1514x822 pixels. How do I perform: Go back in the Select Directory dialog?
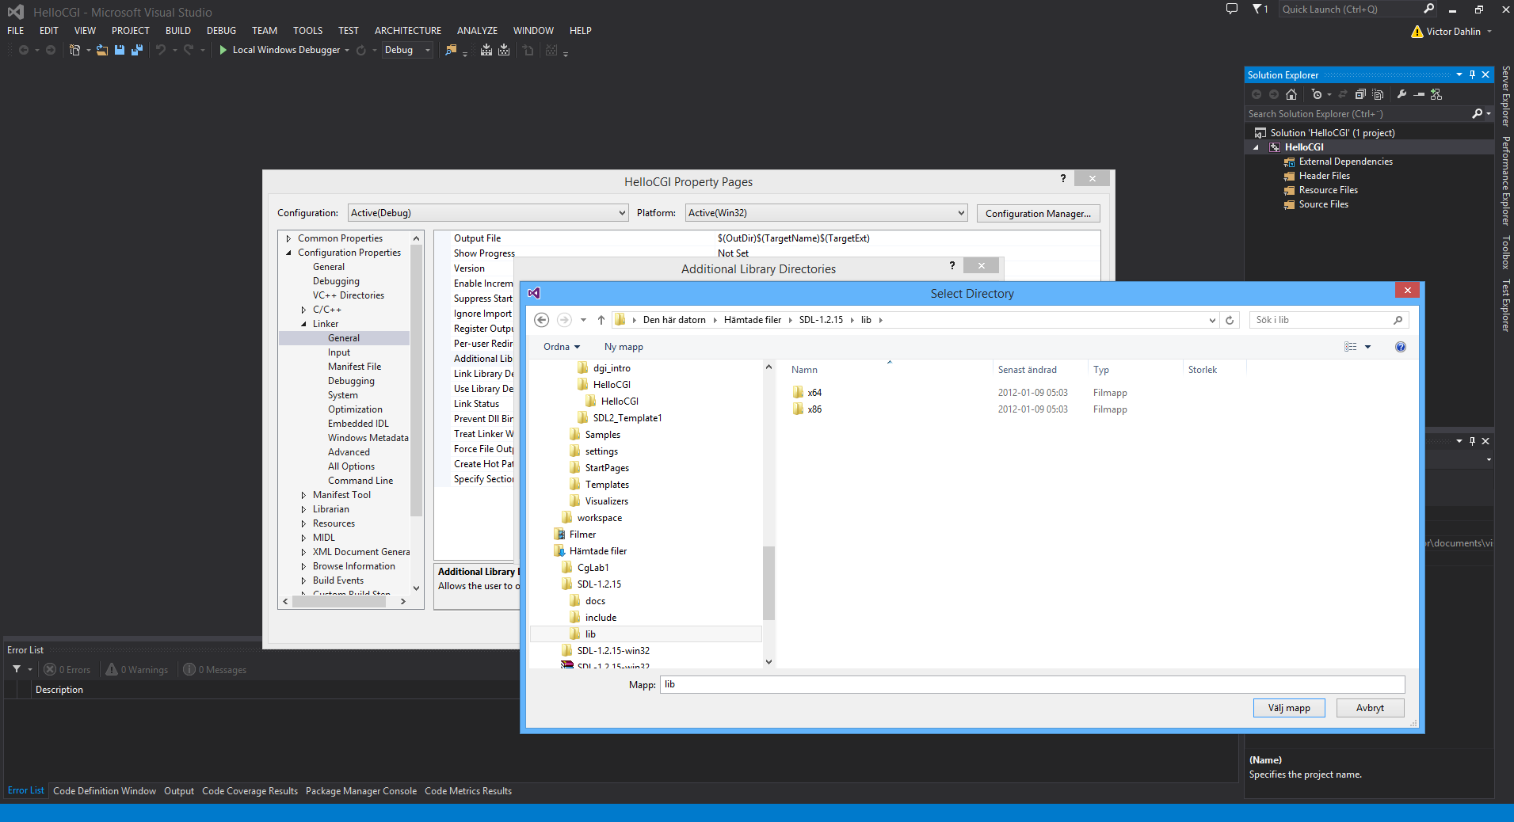coord(542,320)
